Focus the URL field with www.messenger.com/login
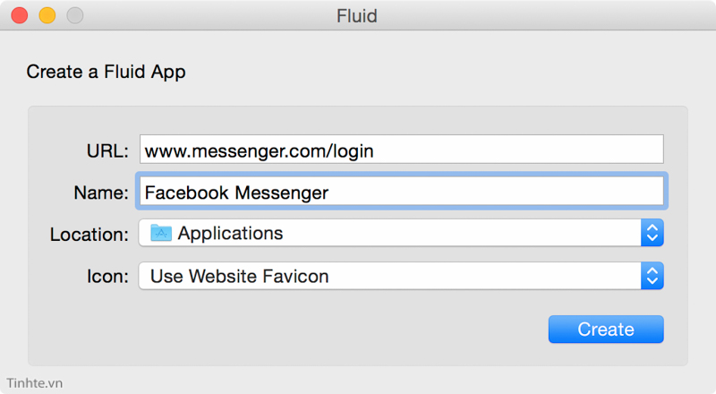The width and height of the screenshot is (716, 394). coord(401,150)
